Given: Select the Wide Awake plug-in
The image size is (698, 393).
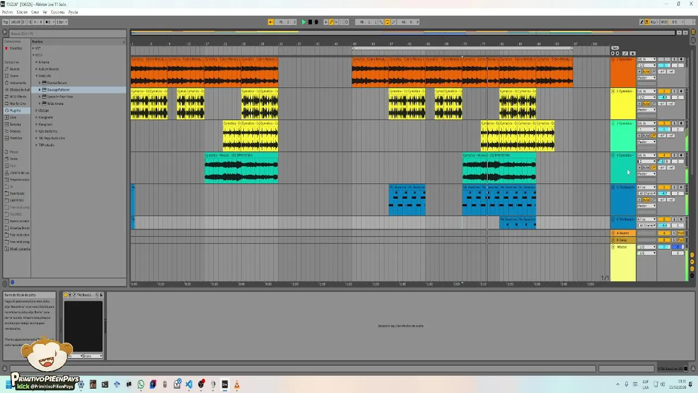Looking at the screenshot, I should [x=55, y=103].
